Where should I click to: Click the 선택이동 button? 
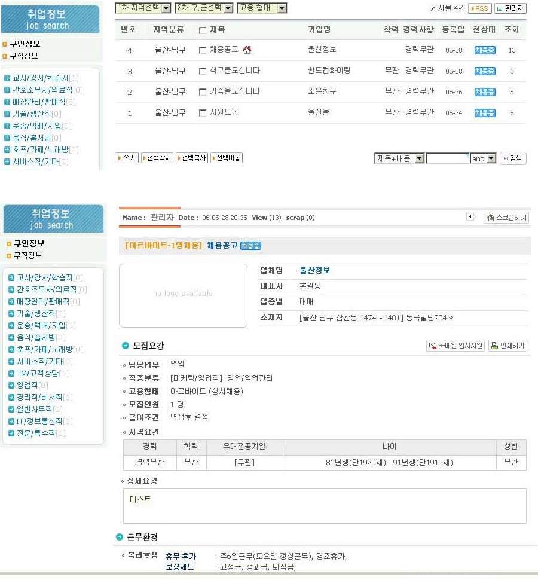pos(227,158)
